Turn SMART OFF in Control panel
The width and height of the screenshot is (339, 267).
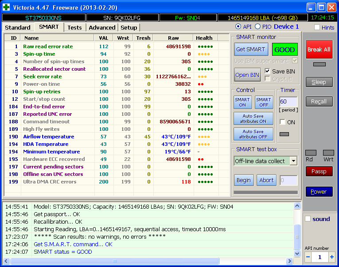click(263, 102)
